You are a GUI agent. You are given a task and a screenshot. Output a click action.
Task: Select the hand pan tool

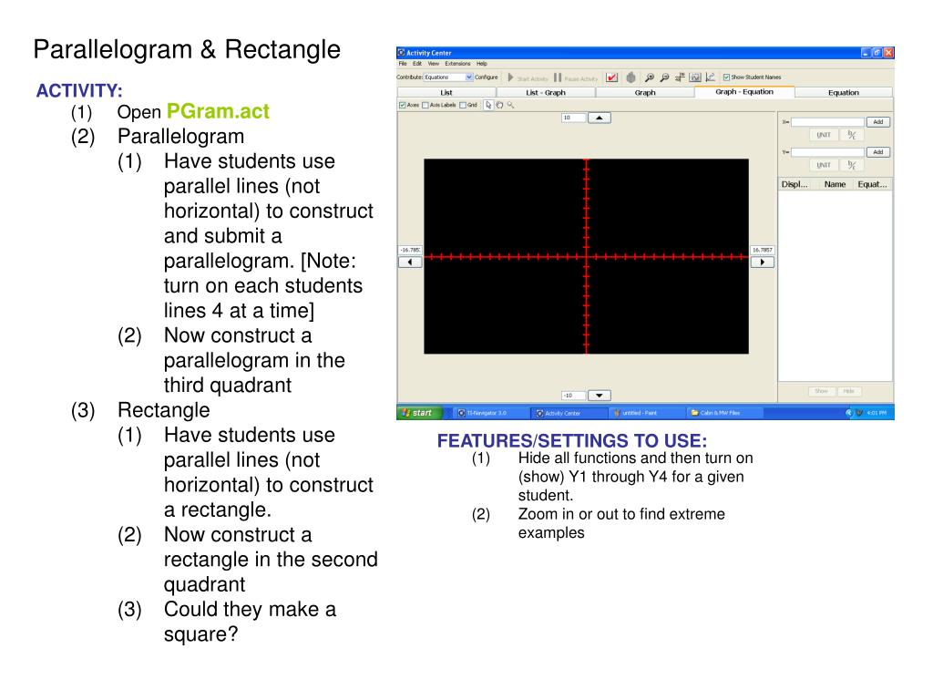tap(500, 106)
